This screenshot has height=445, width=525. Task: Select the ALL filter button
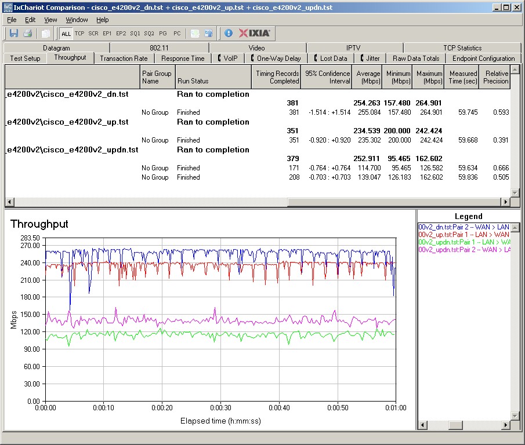(x=66, y=34)
